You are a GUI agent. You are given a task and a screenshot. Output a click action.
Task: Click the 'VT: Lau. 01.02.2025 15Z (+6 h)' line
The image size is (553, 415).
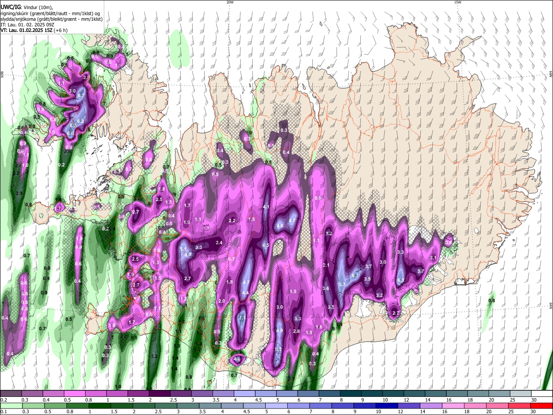click(34, 31)
